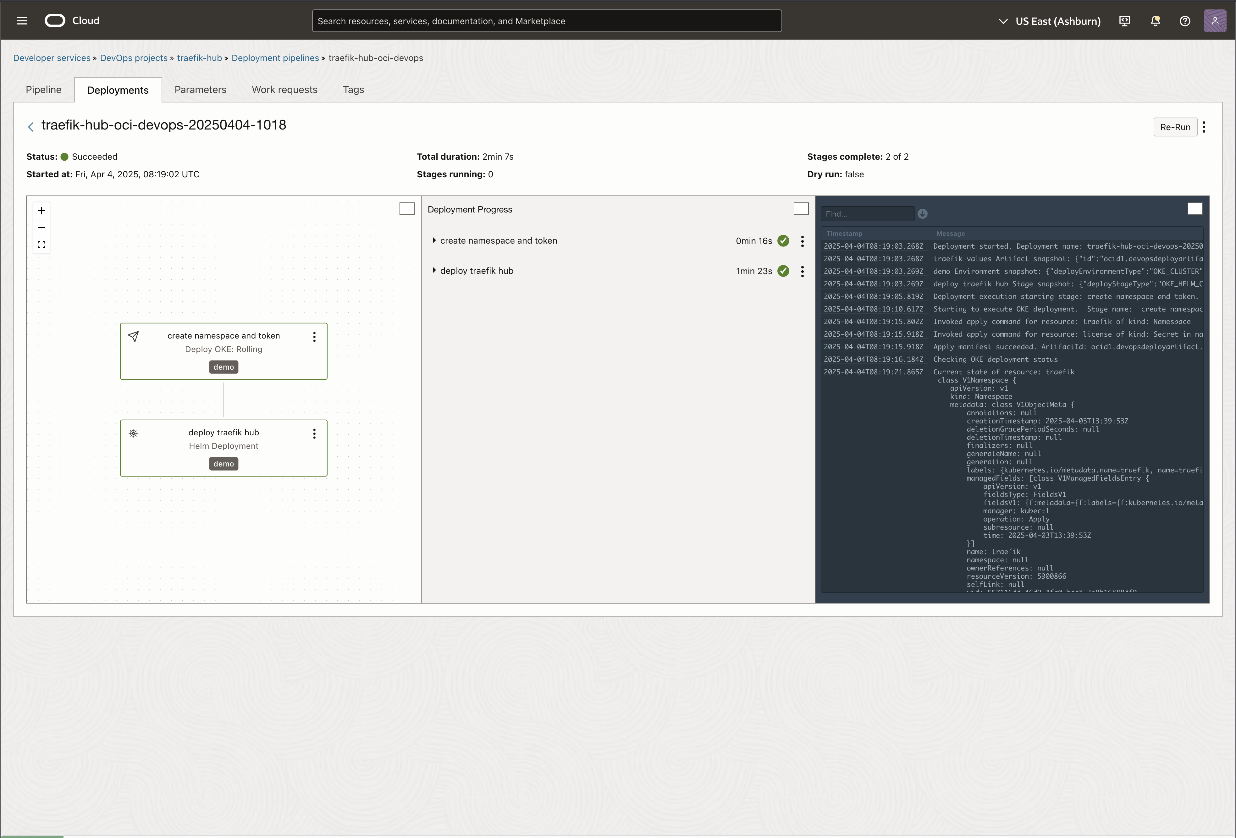Minimize the deployment logs panel
Screen dimensions: 1236x838
pyautogui.click(x=1195, y=209)
